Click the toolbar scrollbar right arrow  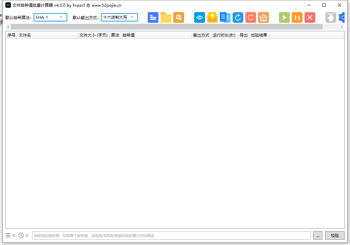(342, 27)
